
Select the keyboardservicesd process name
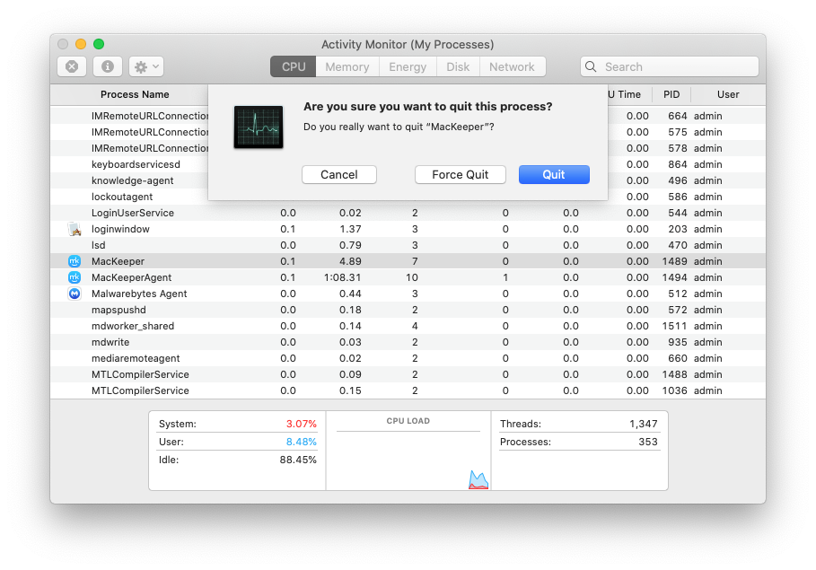[136, 164]
